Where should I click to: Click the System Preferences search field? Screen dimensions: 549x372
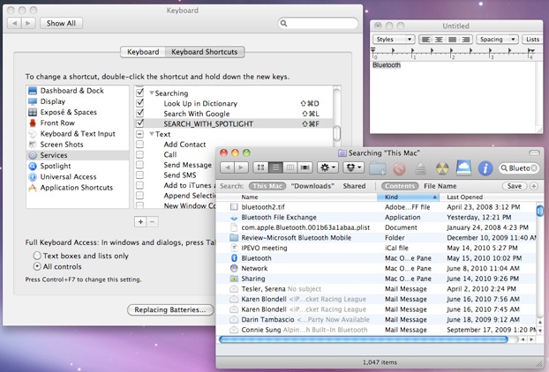[318, 24]
